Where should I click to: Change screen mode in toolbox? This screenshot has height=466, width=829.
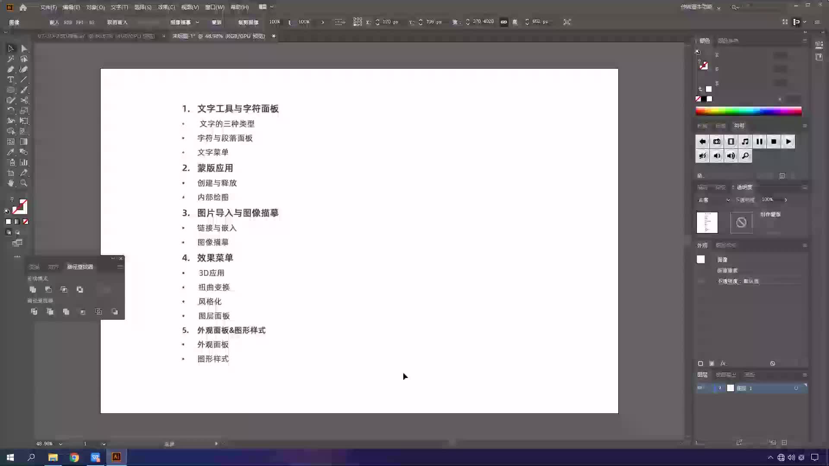pyautogui.click(x=17, y=243)
